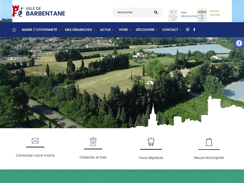This screenshot has width=244, height=183.
Task: Open the Contact menu
Action: [172, 30]
